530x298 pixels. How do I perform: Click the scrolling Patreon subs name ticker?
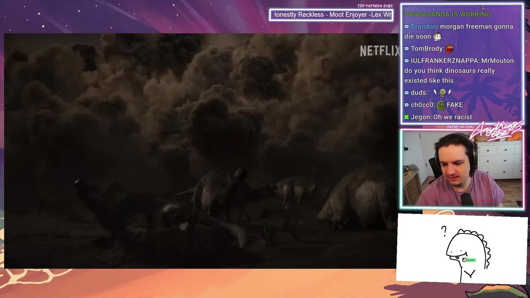point(331,15)
